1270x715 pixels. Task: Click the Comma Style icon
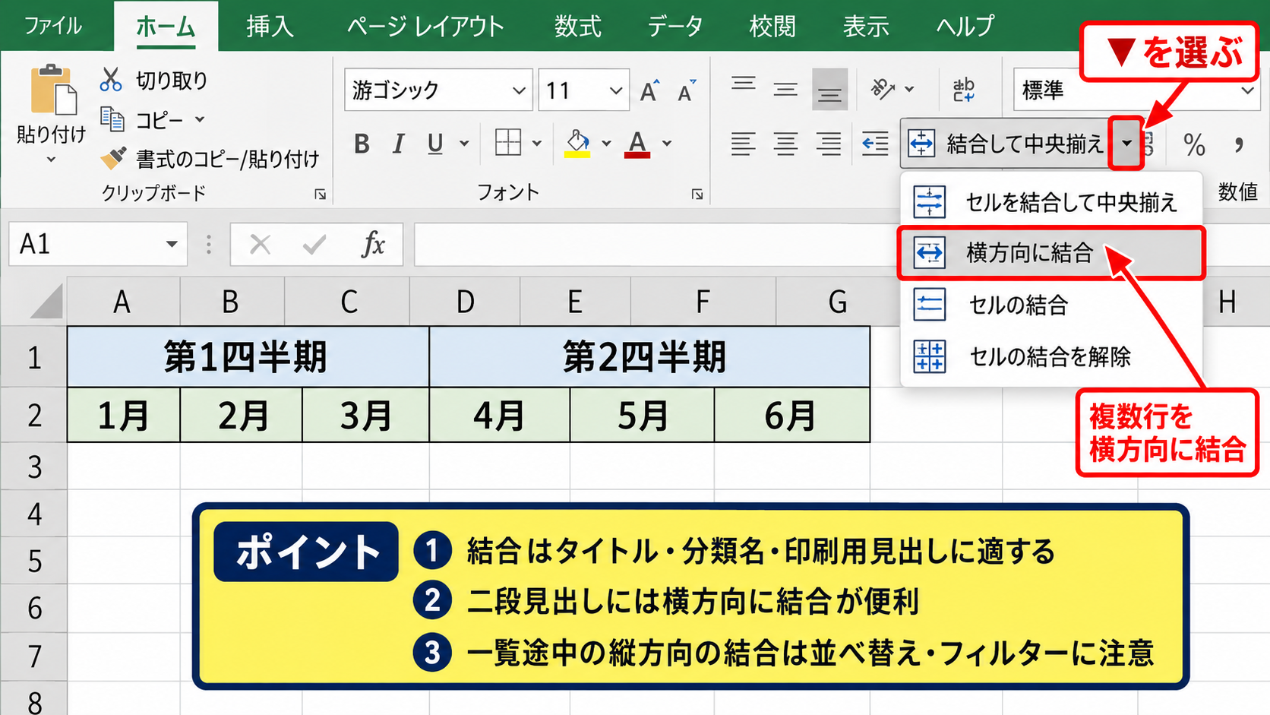tap(1239, 144)
